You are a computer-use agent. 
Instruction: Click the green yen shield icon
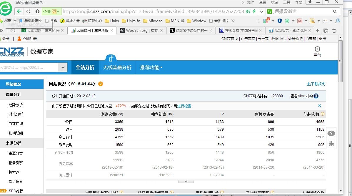click(x=287, y=21)
